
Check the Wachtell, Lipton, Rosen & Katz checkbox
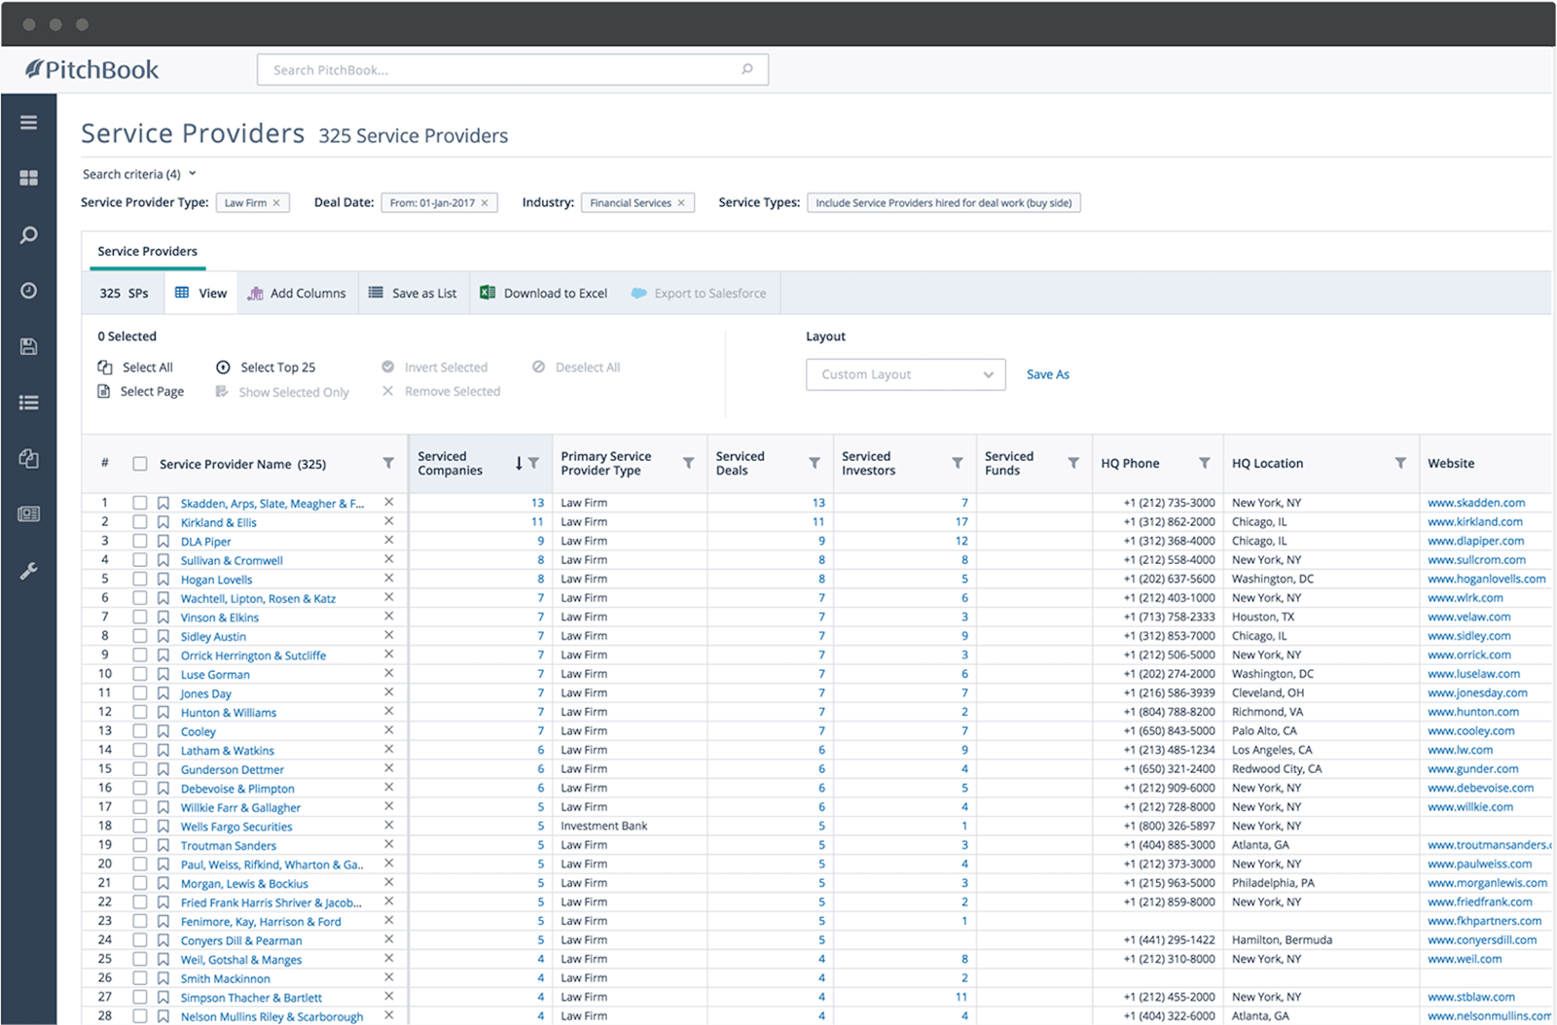(x=140, y=598)
